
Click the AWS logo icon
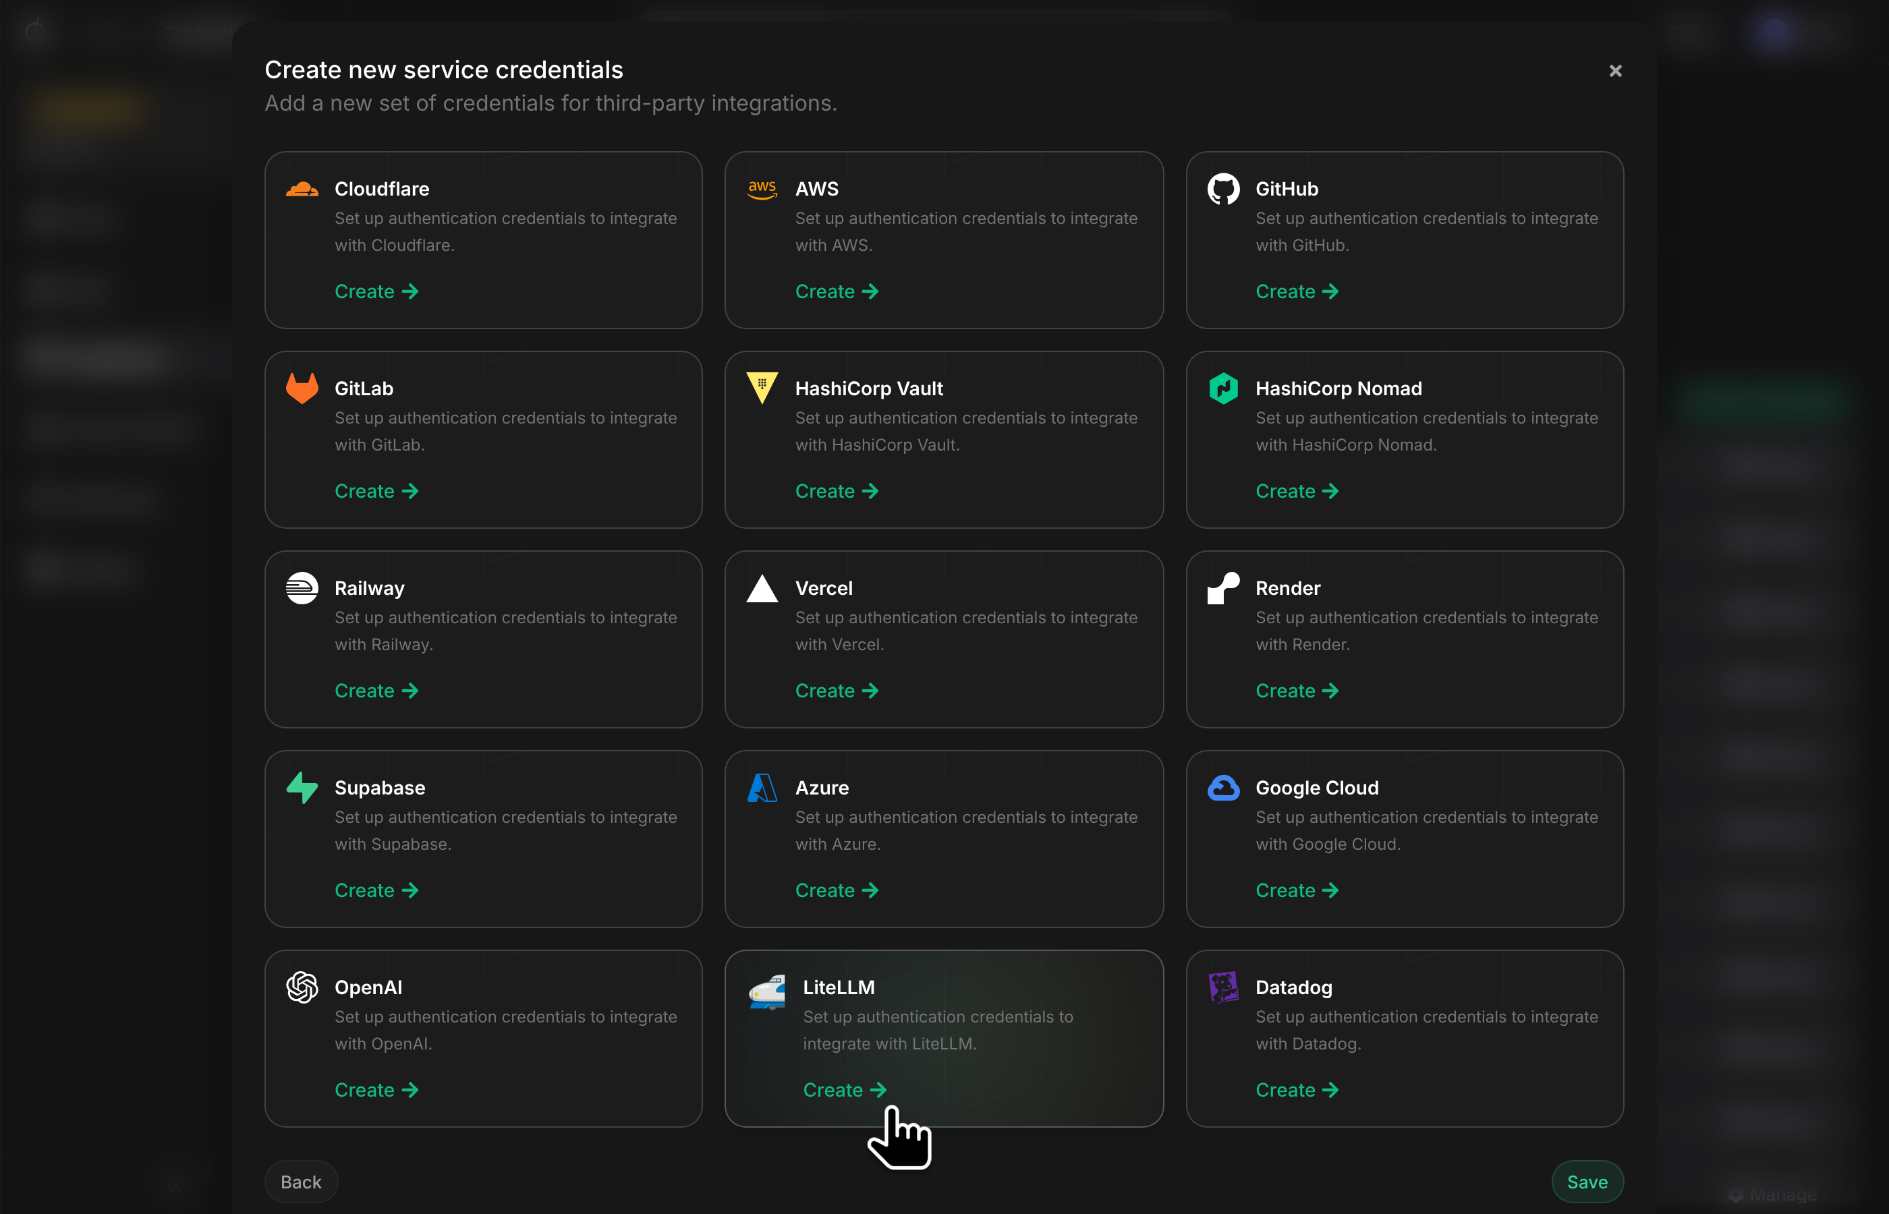click(x=762, y=190)
